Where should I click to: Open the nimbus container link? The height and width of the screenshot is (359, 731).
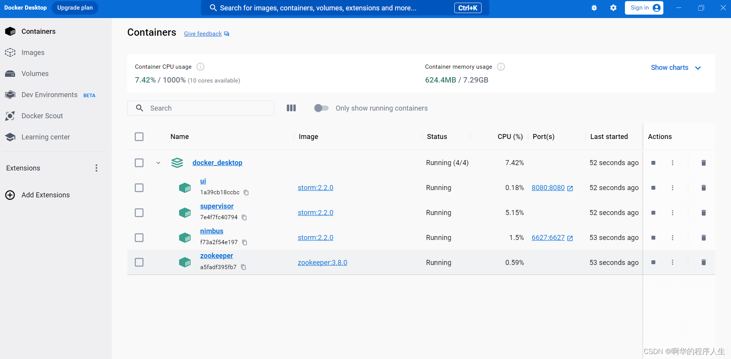(212, 231)
